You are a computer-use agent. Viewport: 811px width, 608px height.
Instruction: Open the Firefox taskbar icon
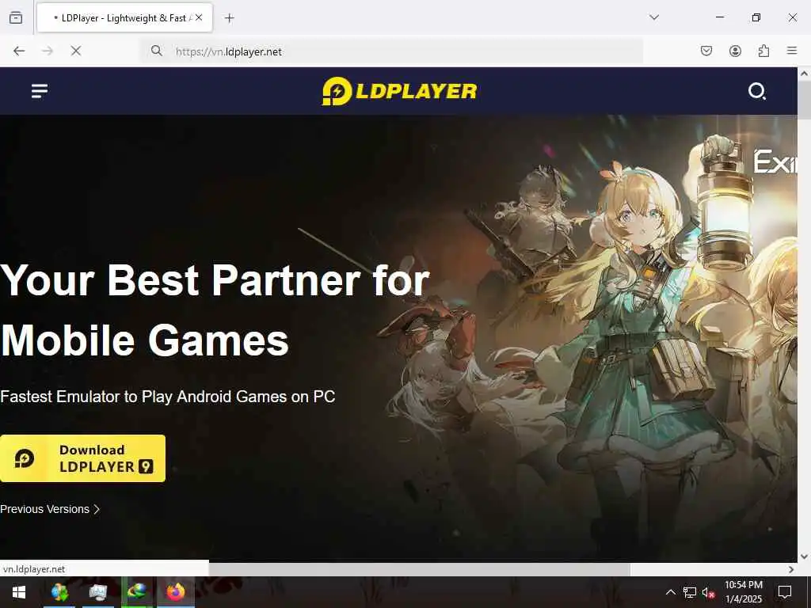pyautogui.click(x=176, y=592)
